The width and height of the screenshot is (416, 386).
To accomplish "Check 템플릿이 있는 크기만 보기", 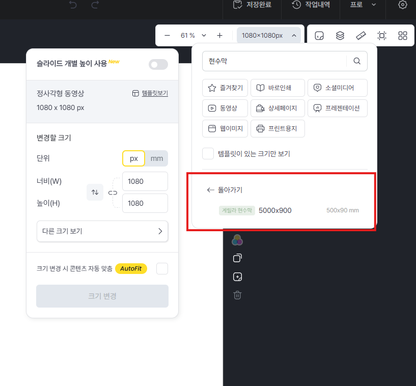I will (208, 154).
